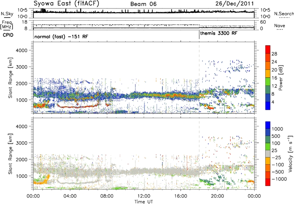Click the red arc echo near 04:00 in power panel
This screenshot has height=204, width=294.
[x=78, y=106]
